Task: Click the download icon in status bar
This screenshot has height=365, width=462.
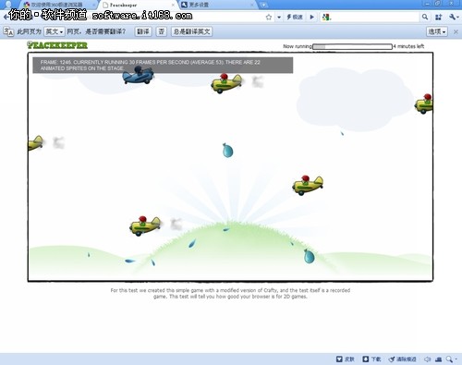Action: [371, 359]
